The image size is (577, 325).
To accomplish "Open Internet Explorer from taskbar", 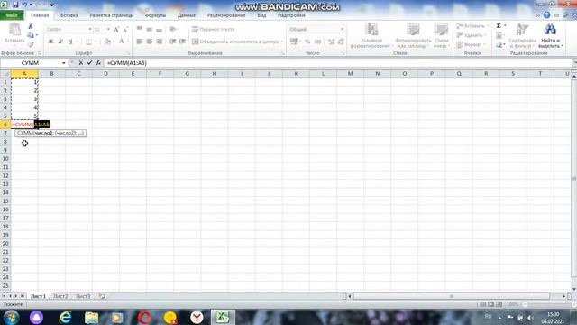I will point(65,317).
